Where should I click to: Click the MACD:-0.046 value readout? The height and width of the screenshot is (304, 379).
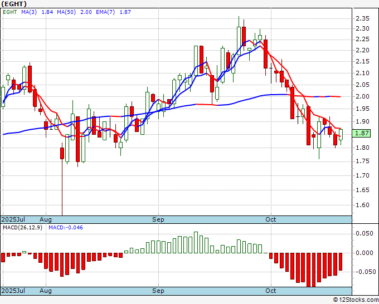click(x=66, y=228)
